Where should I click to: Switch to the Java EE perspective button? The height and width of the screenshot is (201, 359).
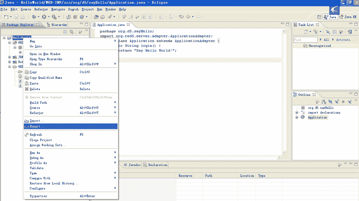point(348,17)
